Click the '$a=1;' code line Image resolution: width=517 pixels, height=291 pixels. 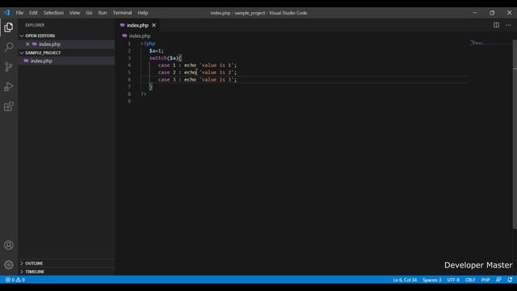(156, 51)
